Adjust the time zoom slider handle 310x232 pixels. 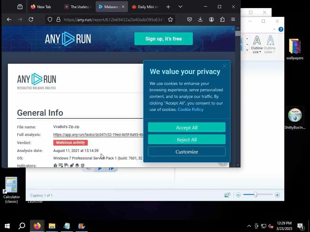pos(256,195)
